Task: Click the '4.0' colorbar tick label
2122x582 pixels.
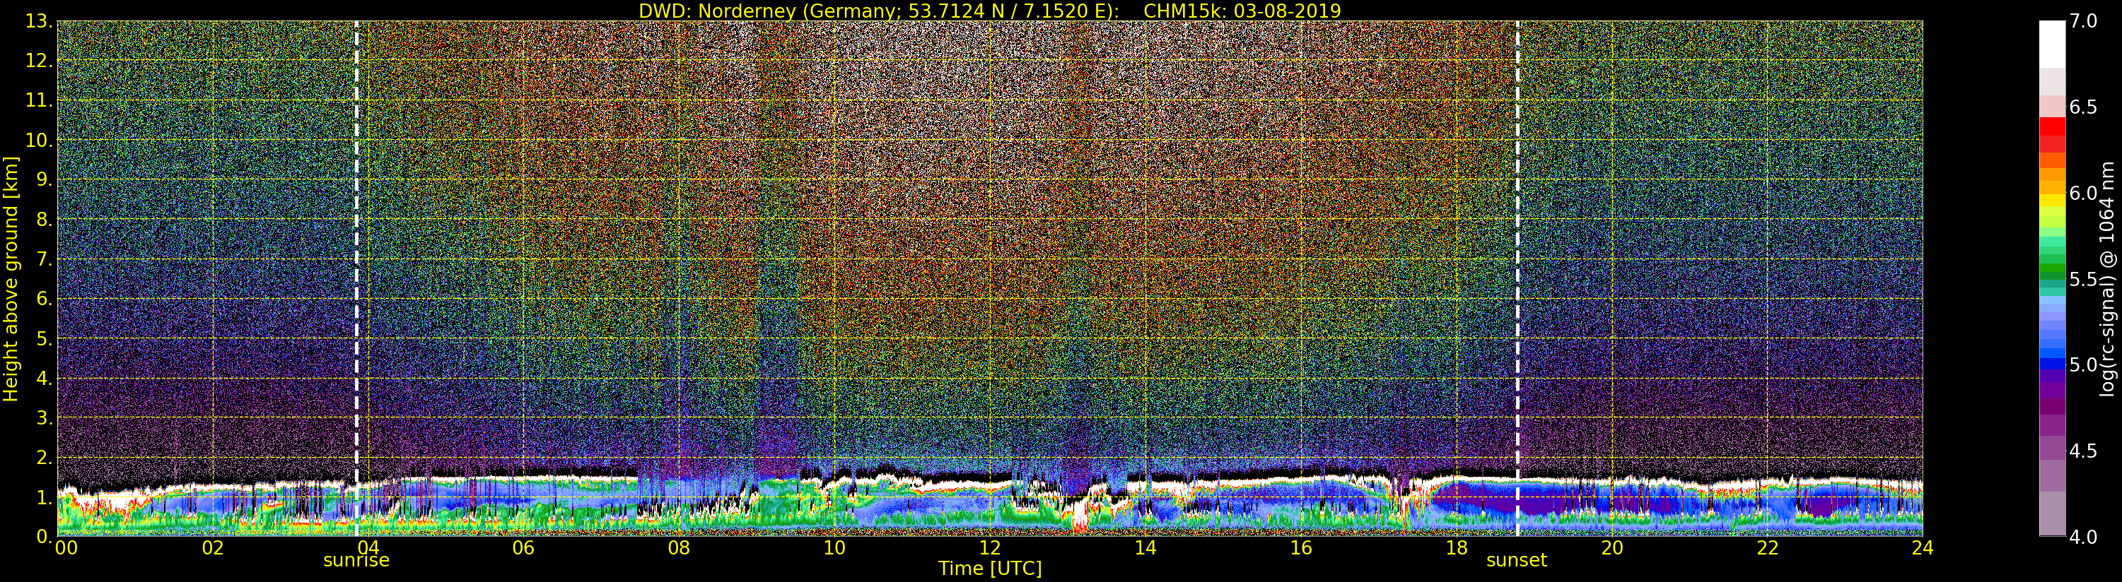Action: (2082, 537)
